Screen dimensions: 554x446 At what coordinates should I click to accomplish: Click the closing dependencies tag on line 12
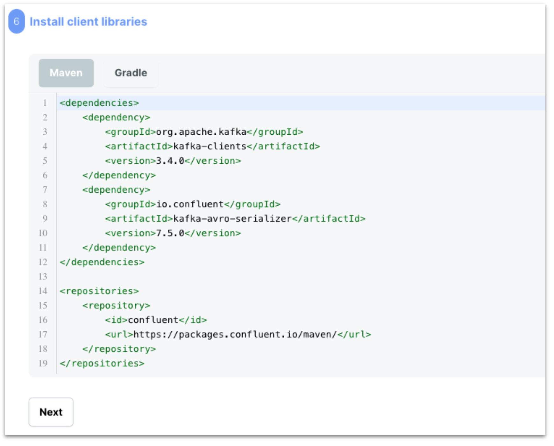pos(102,262)
